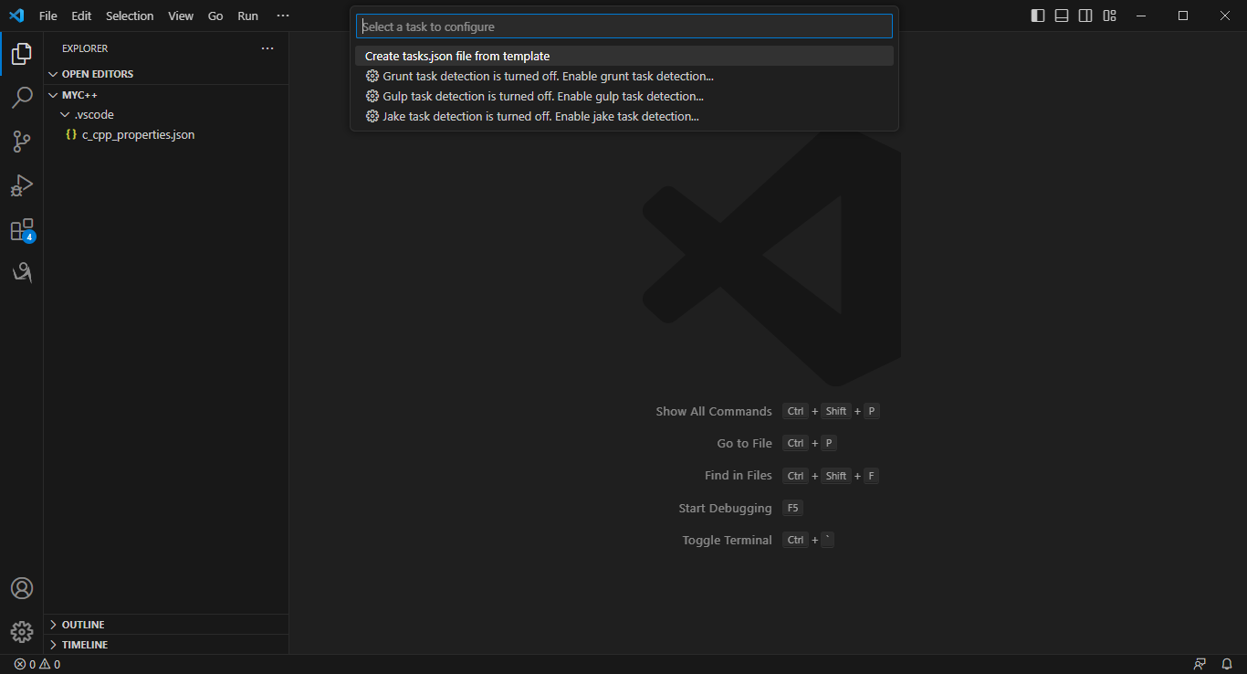Toggle the Secondary Side Bar layout icon

pyautogui.click(x=1085, y=16)
